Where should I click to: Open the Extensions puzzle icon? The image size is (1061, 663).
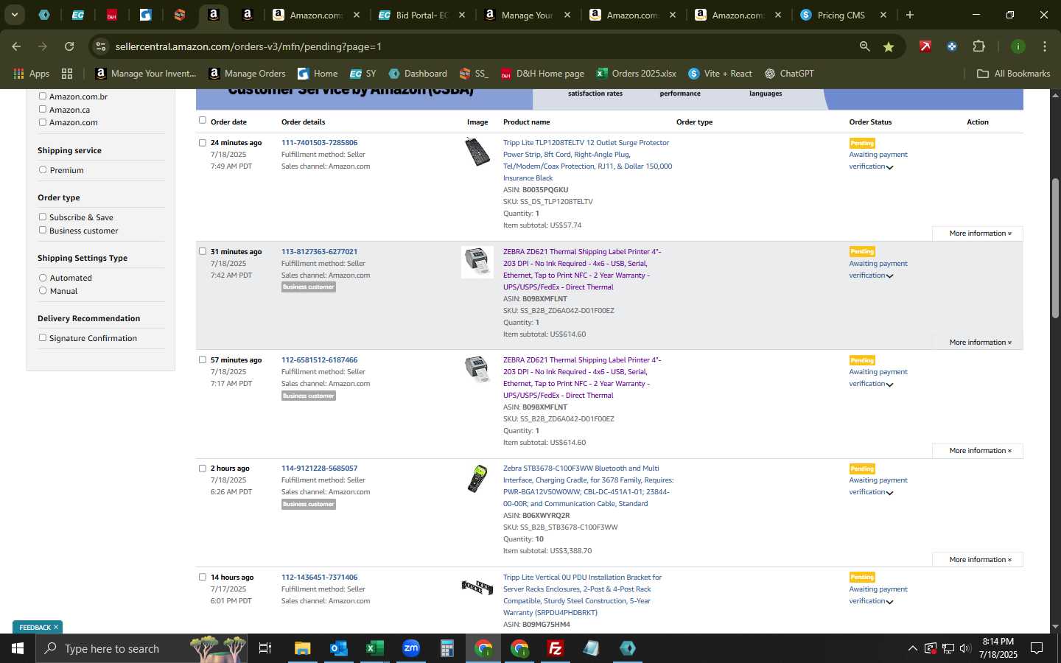978,46
